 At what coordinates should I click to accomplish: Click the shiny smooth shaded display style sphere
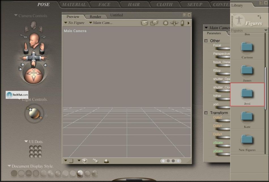80,173
